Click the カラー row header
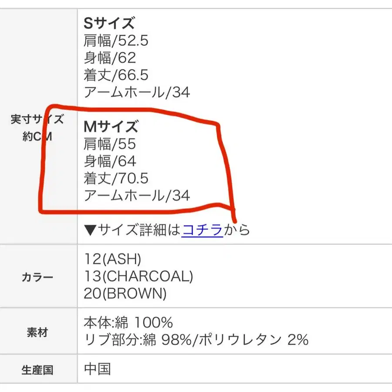Viewport: 392px width, 392px height. (37, 277)
